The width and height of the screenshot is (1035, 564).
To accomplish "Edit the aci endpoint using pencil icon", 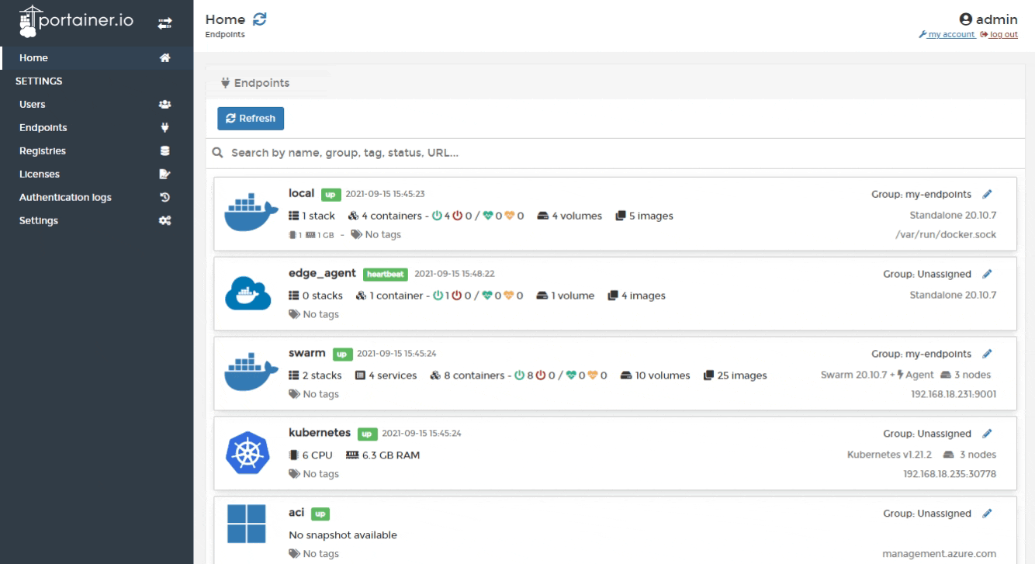I will pyautogui.click(x=987, y=514).
